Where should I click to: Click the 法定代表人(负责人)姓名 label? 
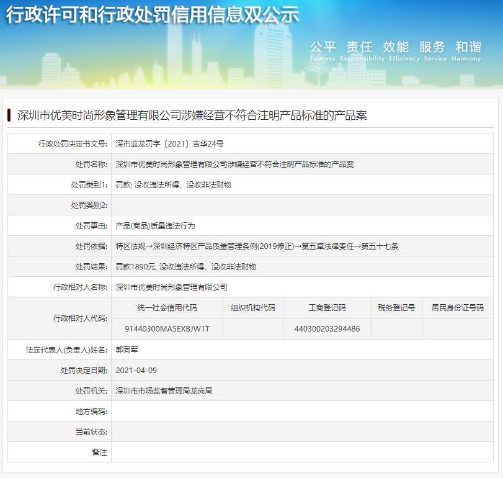pyautogui.click(x=66, y=349)
